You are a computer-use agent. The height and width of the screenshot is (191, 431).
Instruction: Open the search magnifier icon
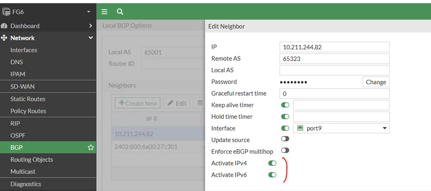[x=120, y=11]
